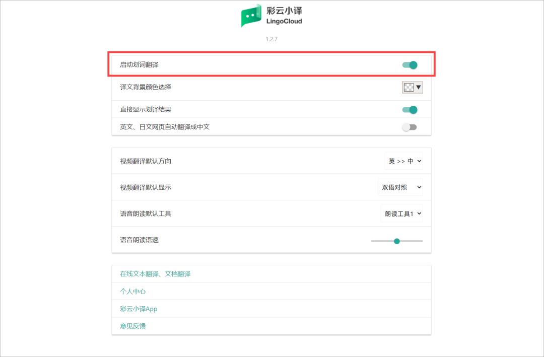This screenshot has width=544, height=357.
Task: Enable auto-translating English and Japanese pages to Chinese
Action: pyautogui.click(x=410, y=126)
